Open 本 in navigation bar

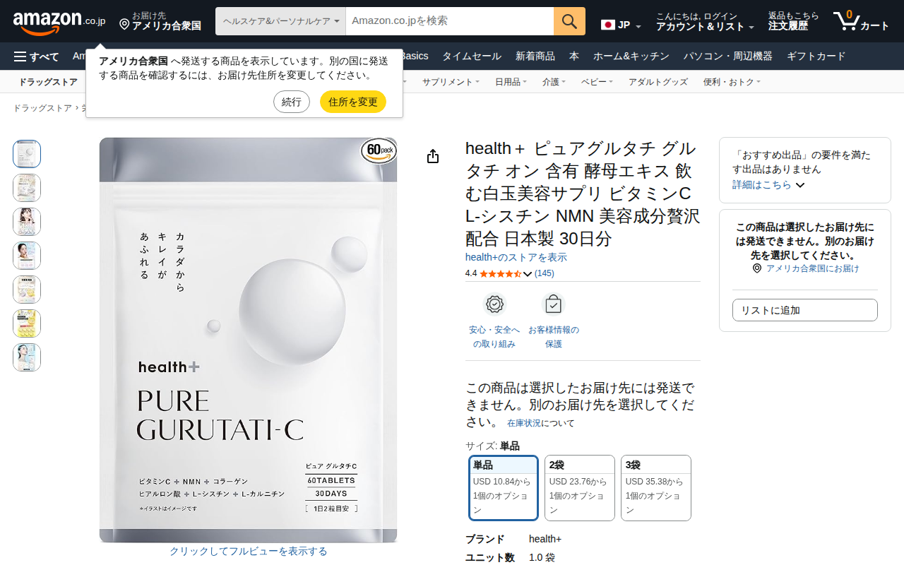[574, 56]
